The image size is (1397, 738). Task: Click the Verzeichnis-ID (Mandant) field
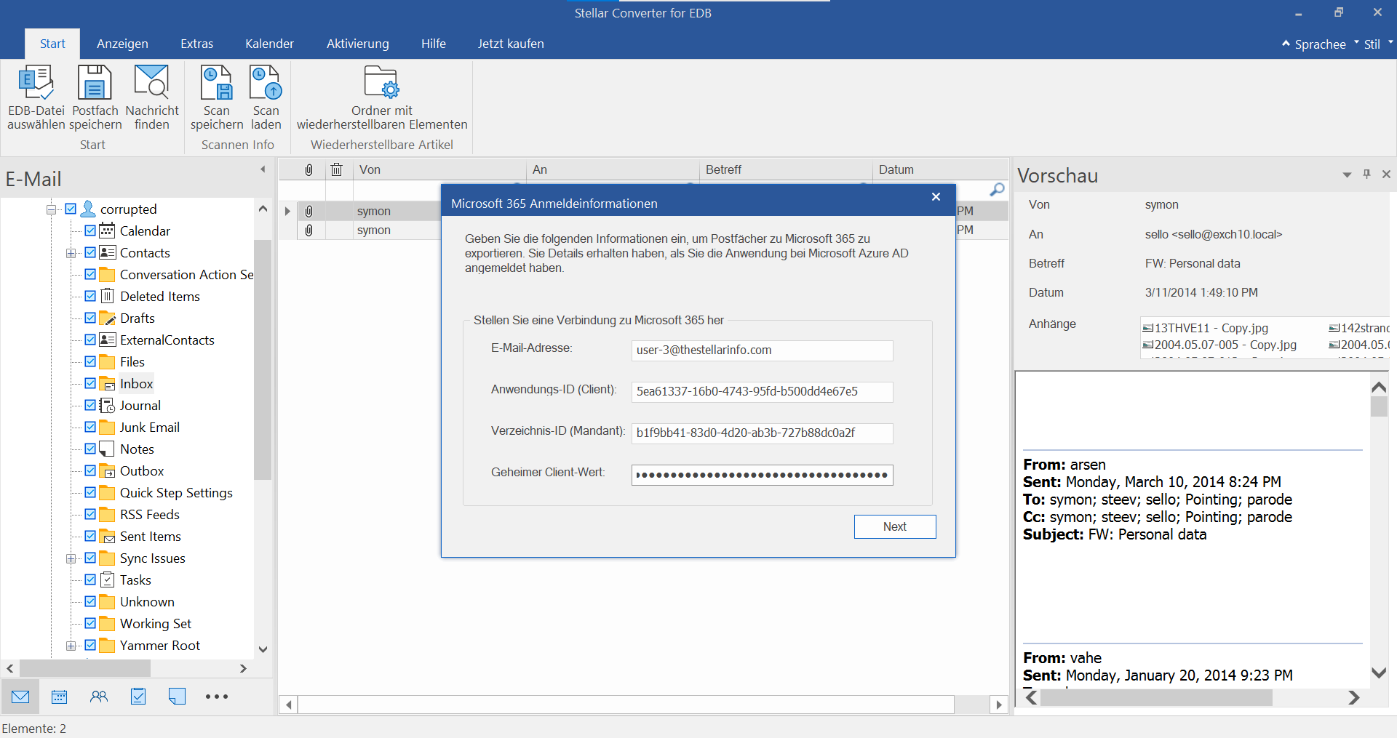(x=762, y=433)
